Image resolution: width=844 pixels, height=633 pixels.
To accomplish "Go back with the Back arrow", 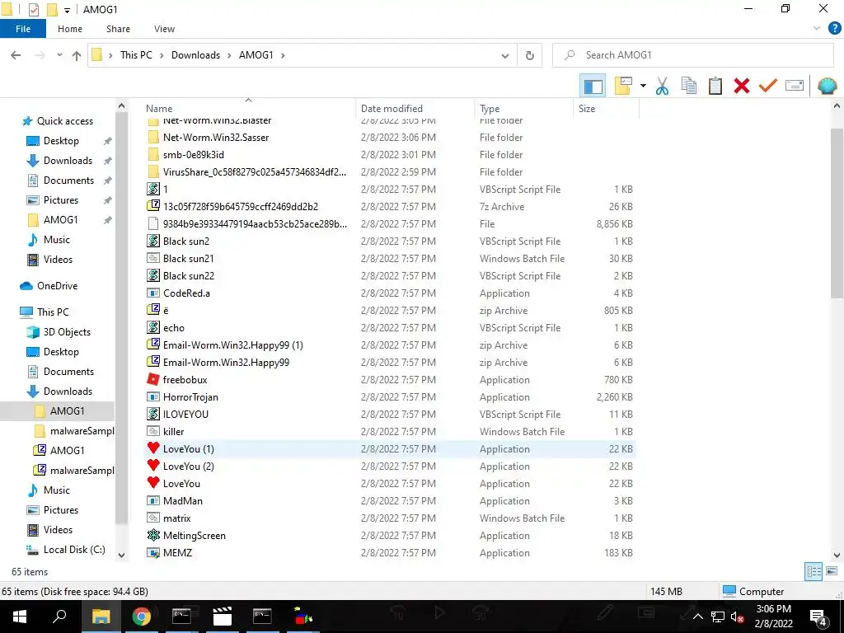I will click(x=16, y=55).
